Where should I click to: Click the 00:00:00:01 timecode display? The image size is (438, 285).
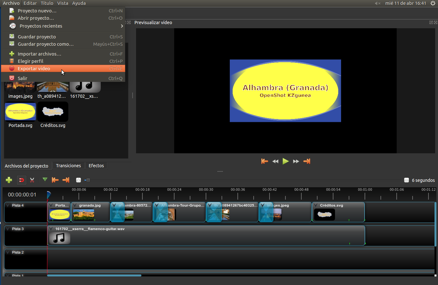22,195
